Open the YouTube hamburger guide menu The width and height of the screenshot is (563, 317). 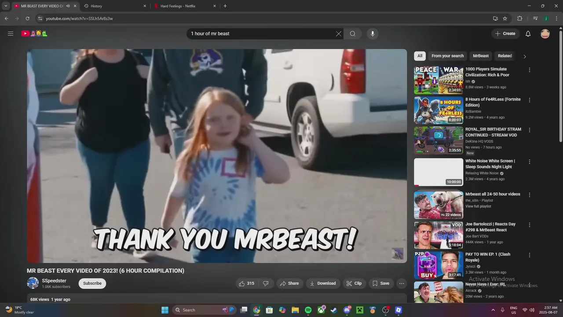11,33
